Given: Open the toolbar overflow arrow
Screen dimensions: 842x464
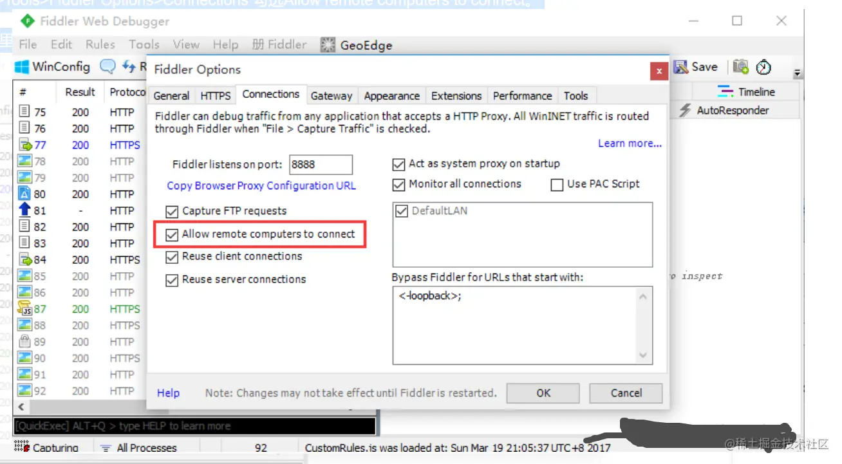Looking at the screenshot, I should pos(798,73).
